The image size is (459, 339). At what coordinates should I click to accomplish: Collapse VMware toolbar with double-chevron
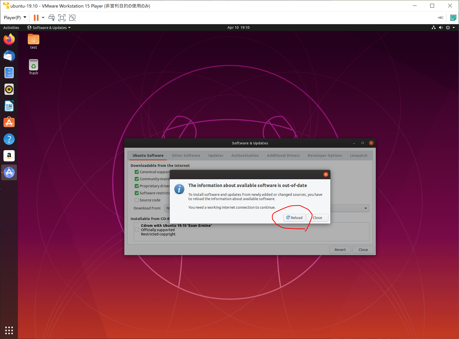click(x=441, y=18)
